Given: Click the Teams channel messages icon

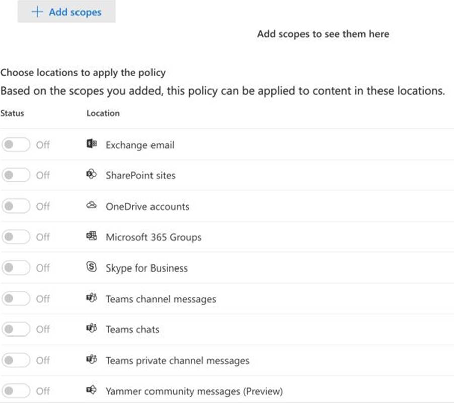Looking at the screenshot, I should tap(91, 298).
